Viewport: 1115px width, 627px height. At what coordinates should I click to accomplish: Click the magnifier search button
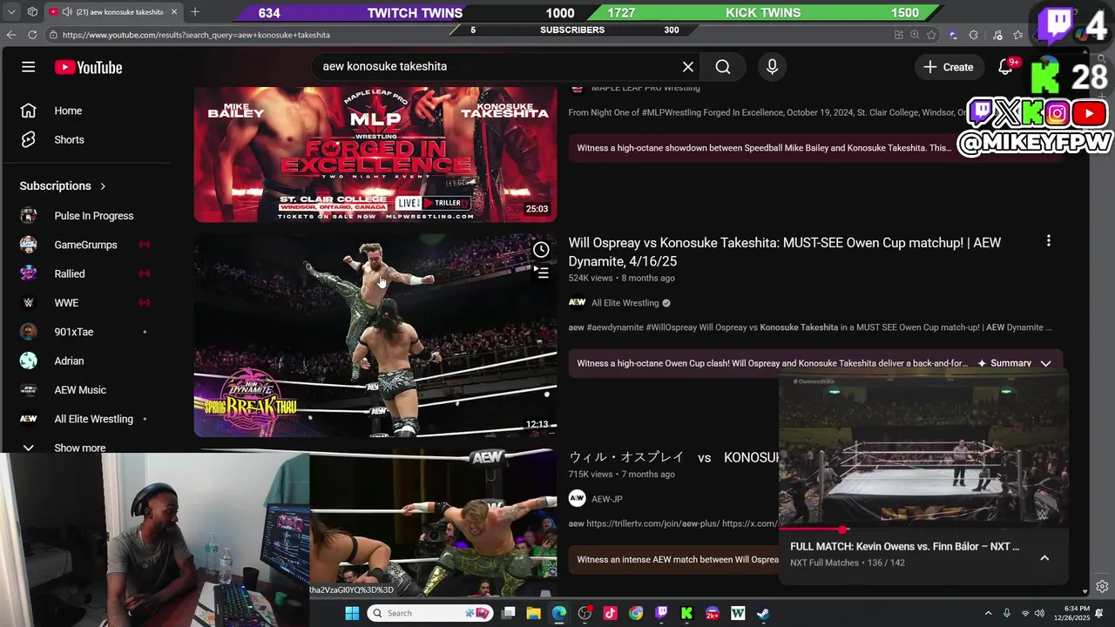click(723, 67)
